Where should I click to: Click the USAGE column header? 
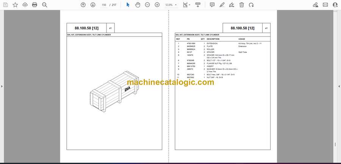pyautogui.click(x=242, y=39)
